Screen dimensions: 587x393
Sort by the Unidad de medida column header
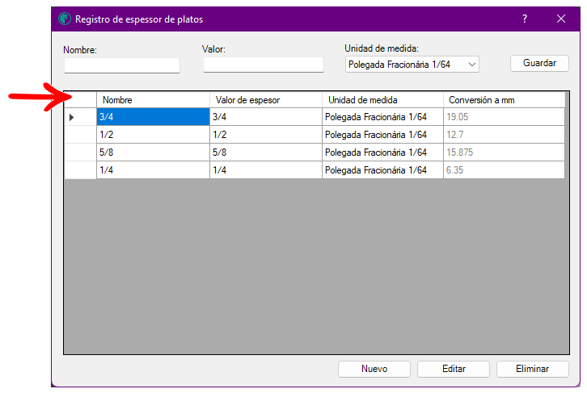pyautogui.click(x=382, y=100)
